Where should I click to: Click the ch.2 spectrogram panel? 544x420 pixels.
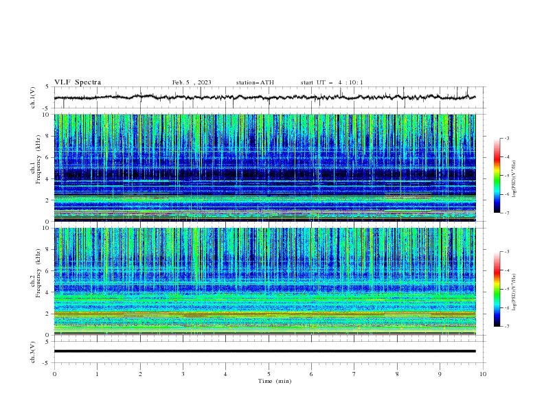click(x=264, y=281)
